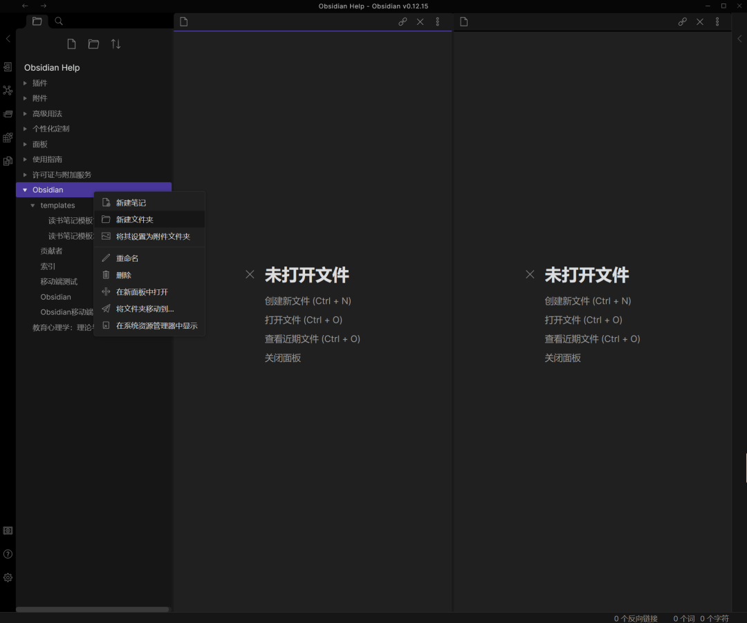The height and width of the screenshot is (623, 747).
Task: Click X beside left pane 未打开文件 heading
Action: (x=250, y=274)
